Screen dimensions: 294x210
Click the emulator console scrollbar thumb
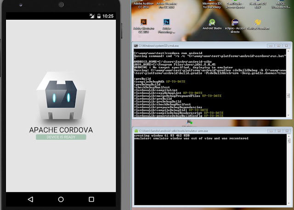click(x=289, y=141)
